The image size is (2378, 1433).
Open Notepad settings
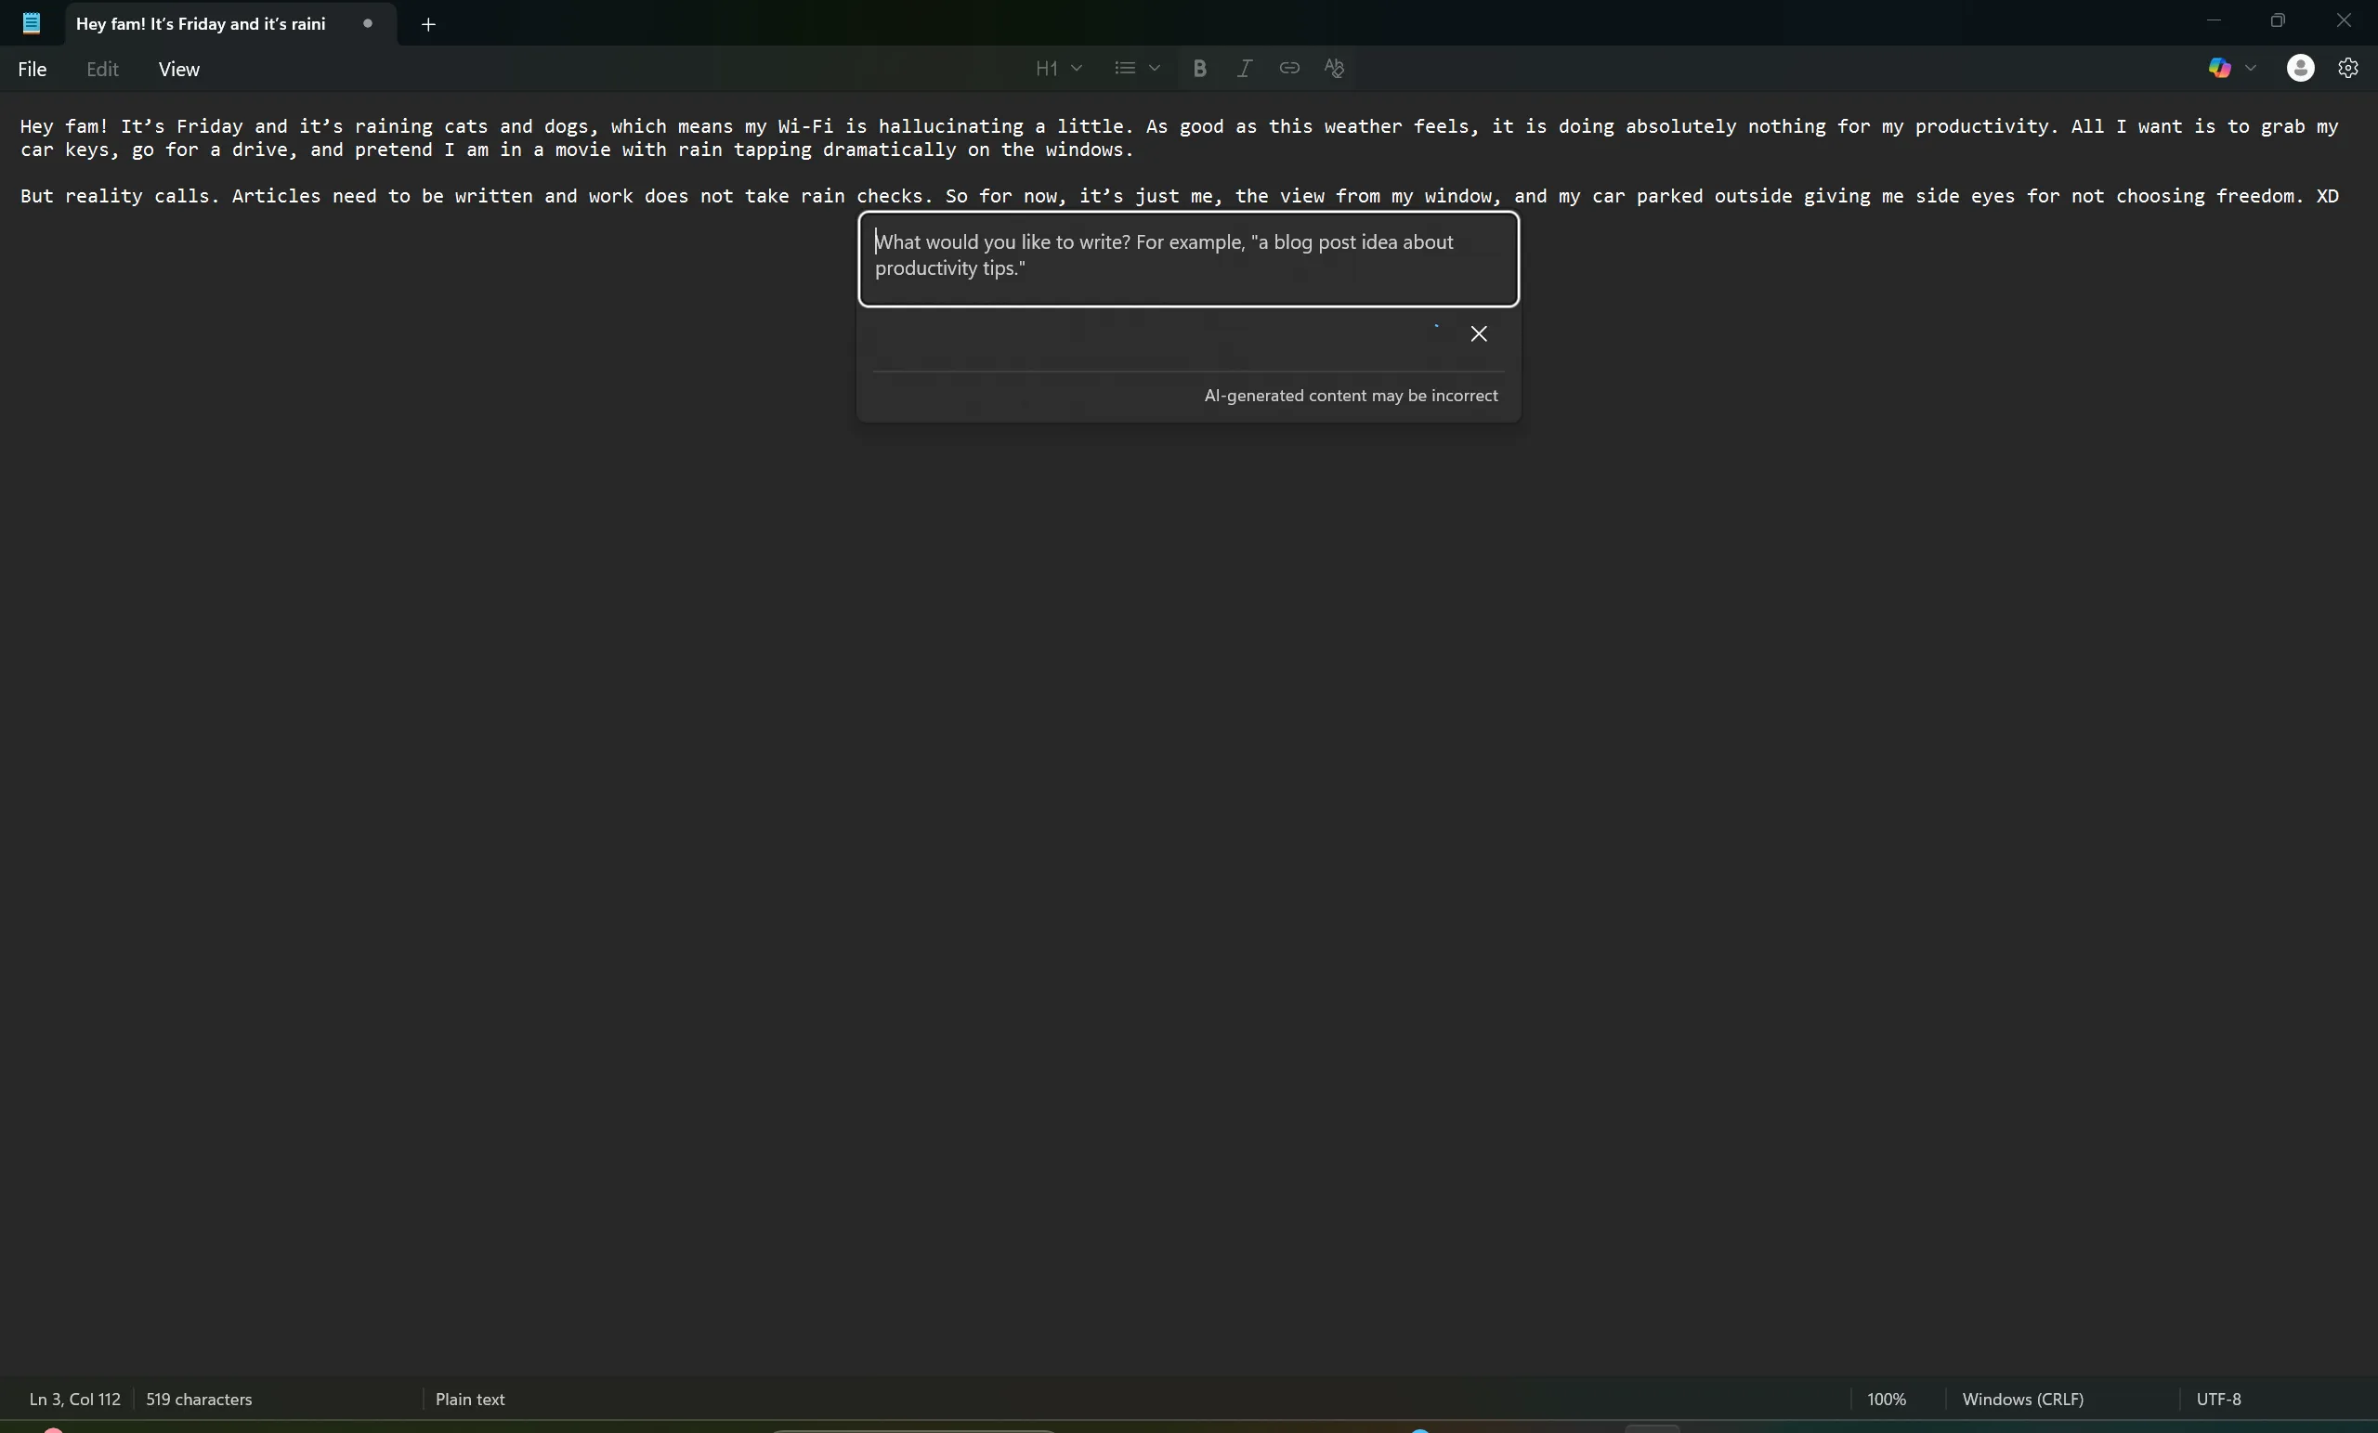click(x=2349, y=68)
